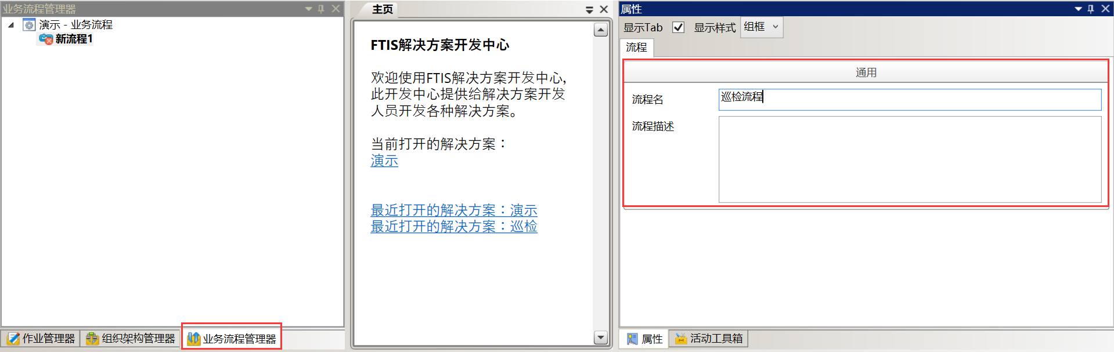Pin the 业务流程管理器 panel
Viewport: 1114px width, 352px height.
click(x=321, y=9)
